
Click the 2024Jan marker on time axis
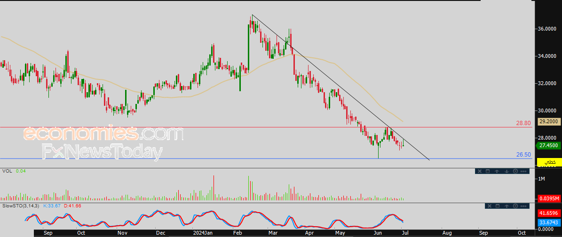203,232
